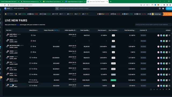Switch to 'Largest Blockchains in Crypto' browser tab
172x97 pixels.
[75, 2]
